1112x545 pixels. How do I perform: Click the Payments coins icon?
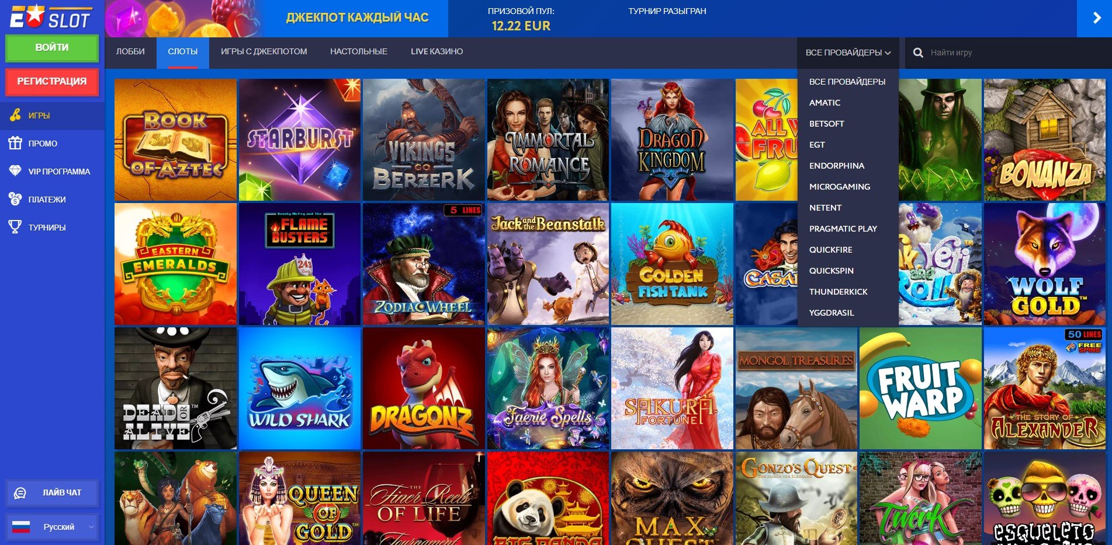(x=15, y=199)
